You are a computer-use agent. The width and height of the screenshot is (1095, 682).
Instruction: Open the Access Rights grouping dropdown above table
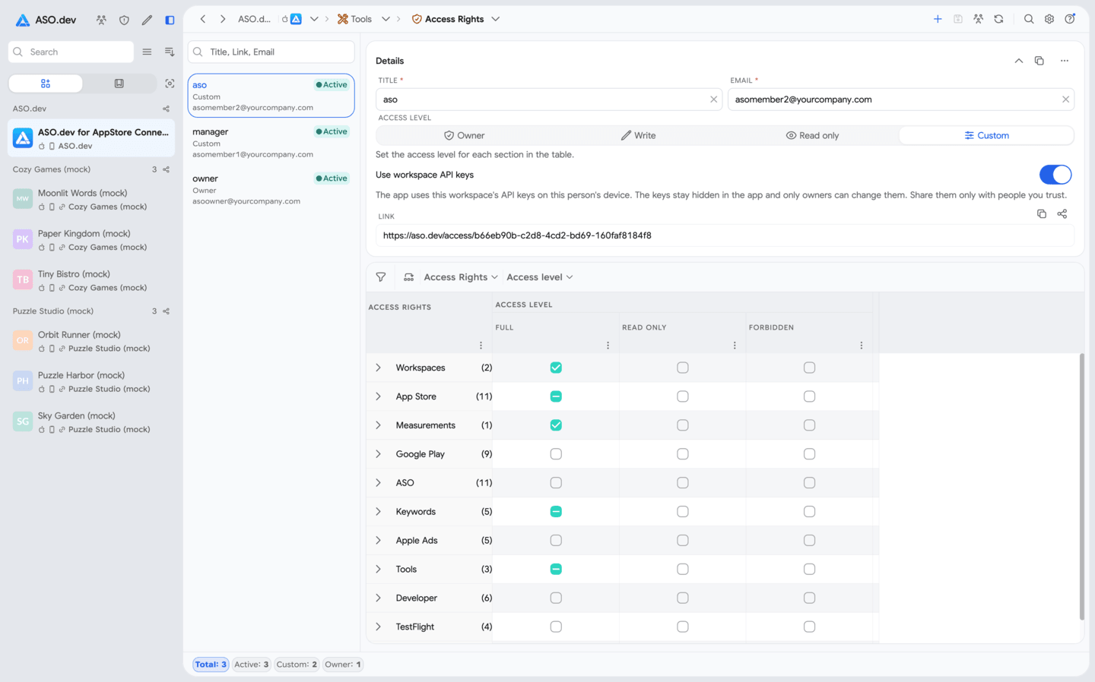[461, 277]
